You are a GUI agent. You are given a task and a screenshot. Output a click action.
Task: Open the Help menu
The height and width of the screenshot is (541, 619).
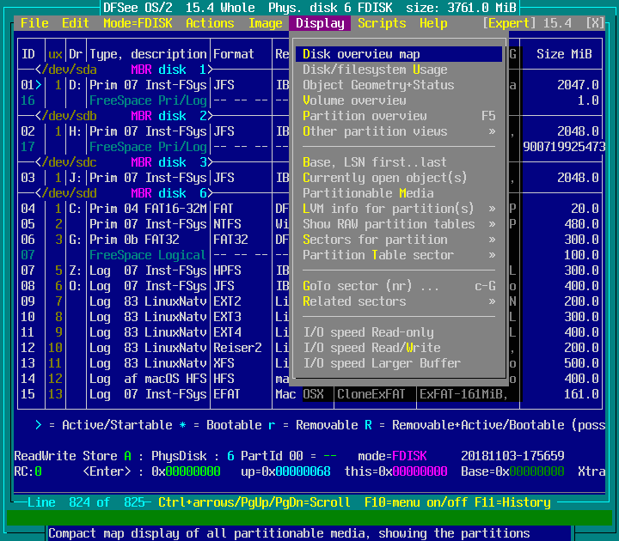tap(433, 23)
